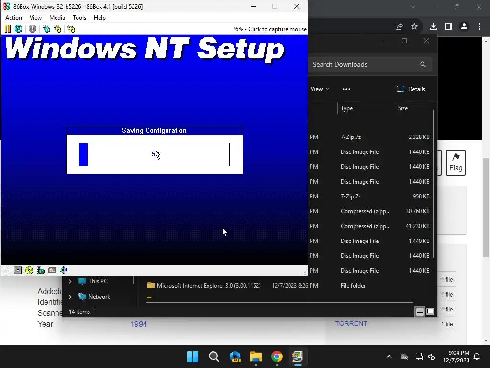This screenshot has width=490, height=368.
Task: Click the CD-ROM disc status icon
Action: pos(29,270)
